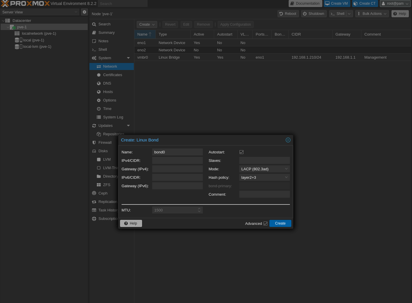Click the Create VM monitor button
The height and width of the screenshot is (303, 412).
point(337,3)
